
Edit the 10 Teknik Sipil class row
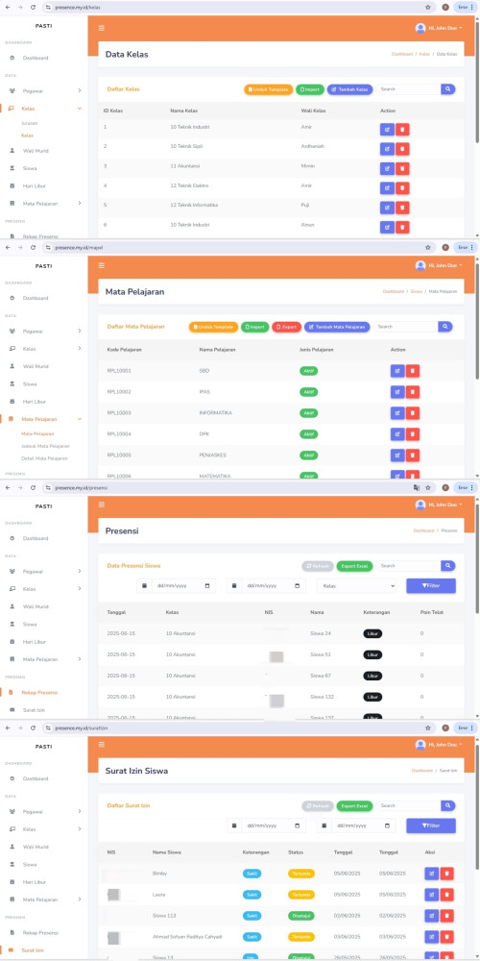(387, 149)
